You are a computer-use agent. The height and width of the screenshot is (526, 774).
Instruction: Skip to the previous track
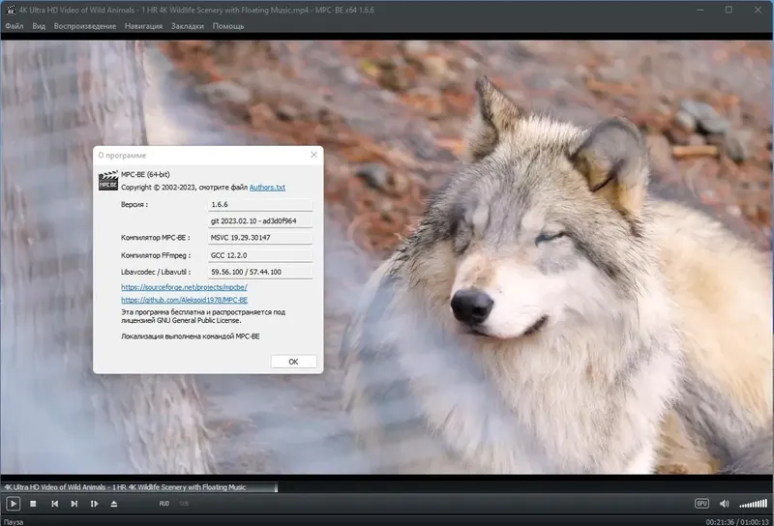pyautogui.click(x=54, y=504)
